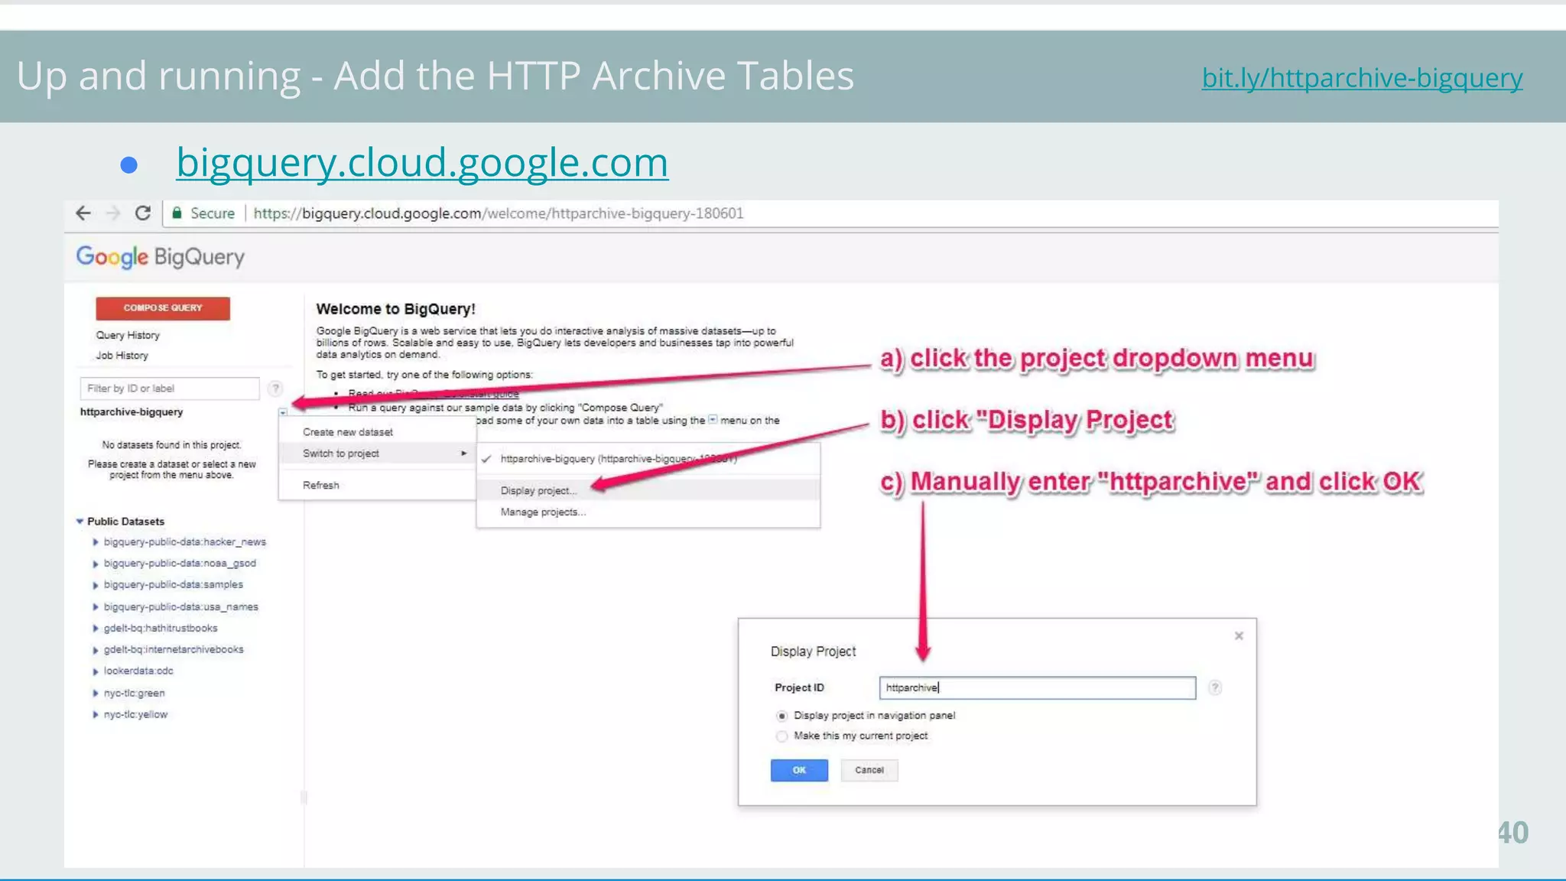The width and height of the screenshot is (1566, 881).
Task: Select Display project in navigation panel radio
Action: [781, 716]
